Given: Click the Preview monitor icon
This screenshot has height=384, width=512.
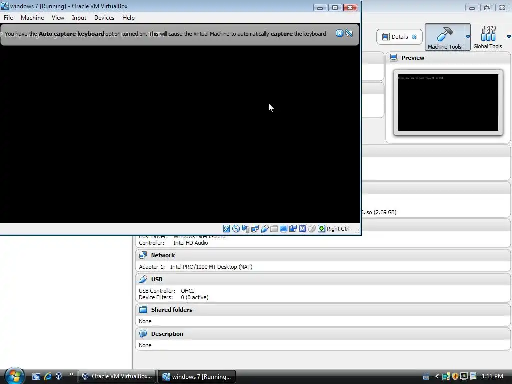Looking at the screenshot, I should [x=394, y=58].
